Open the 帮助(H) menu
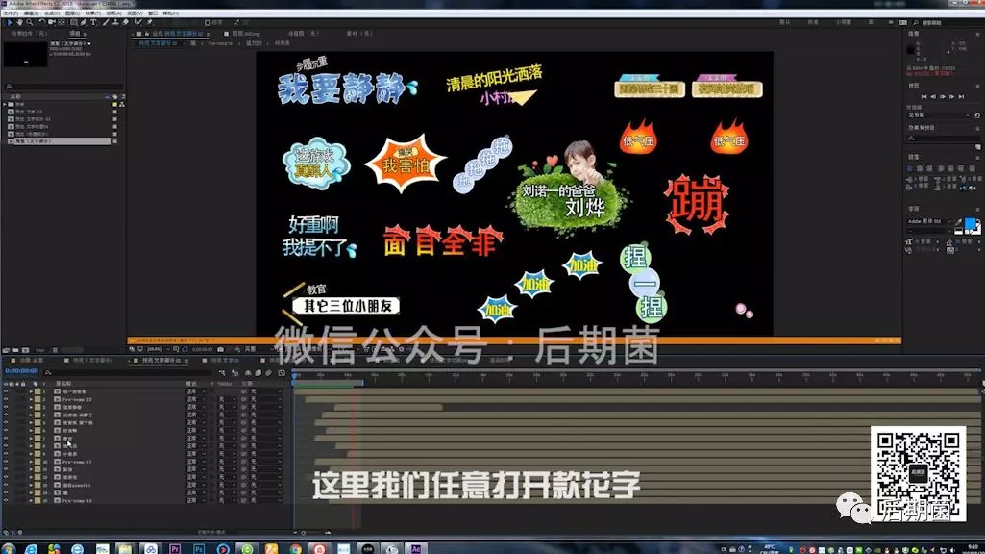Screen dimensions: 985x554 (171, 13)
